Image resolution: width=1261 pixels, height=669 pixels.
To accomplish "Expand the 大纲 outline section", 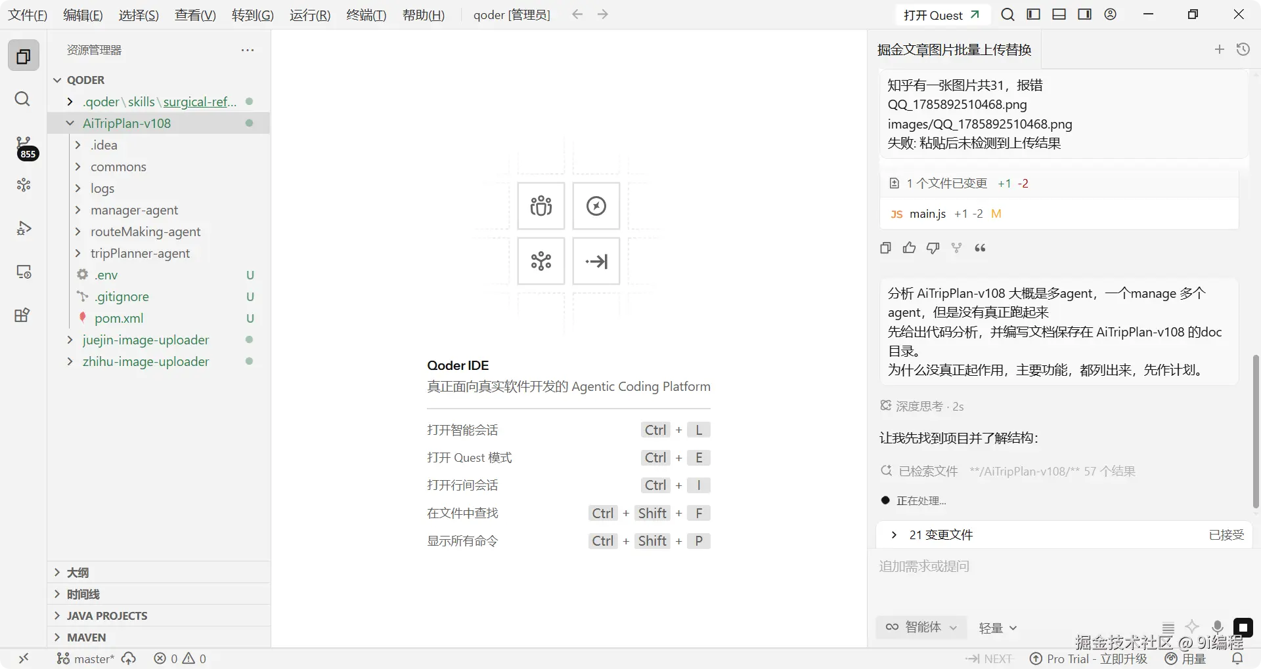I will point(158,573).
